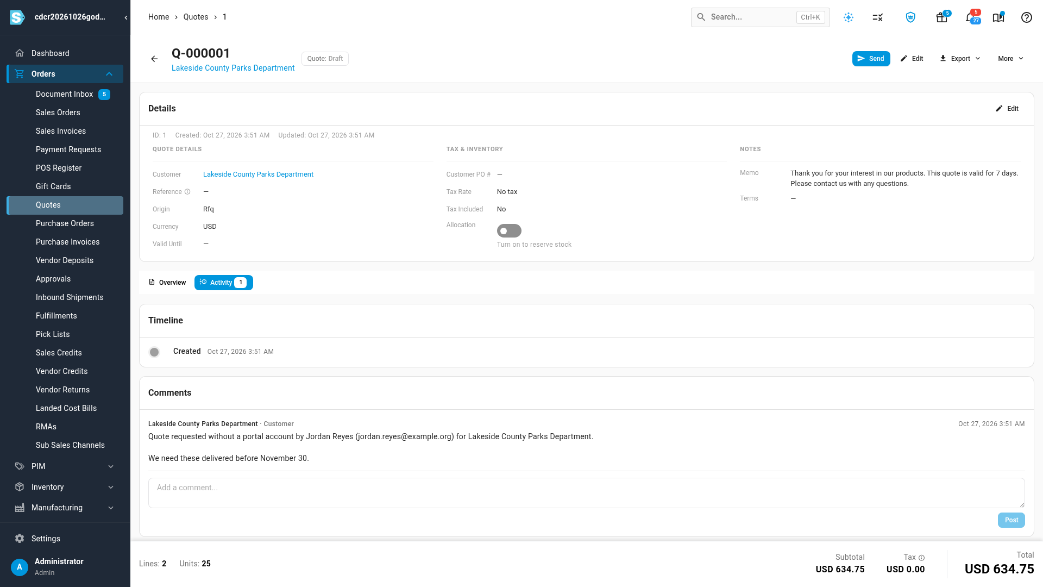Open the documentation book icon
Viewport: 1043px width, 587px height.
pos(998,17)
